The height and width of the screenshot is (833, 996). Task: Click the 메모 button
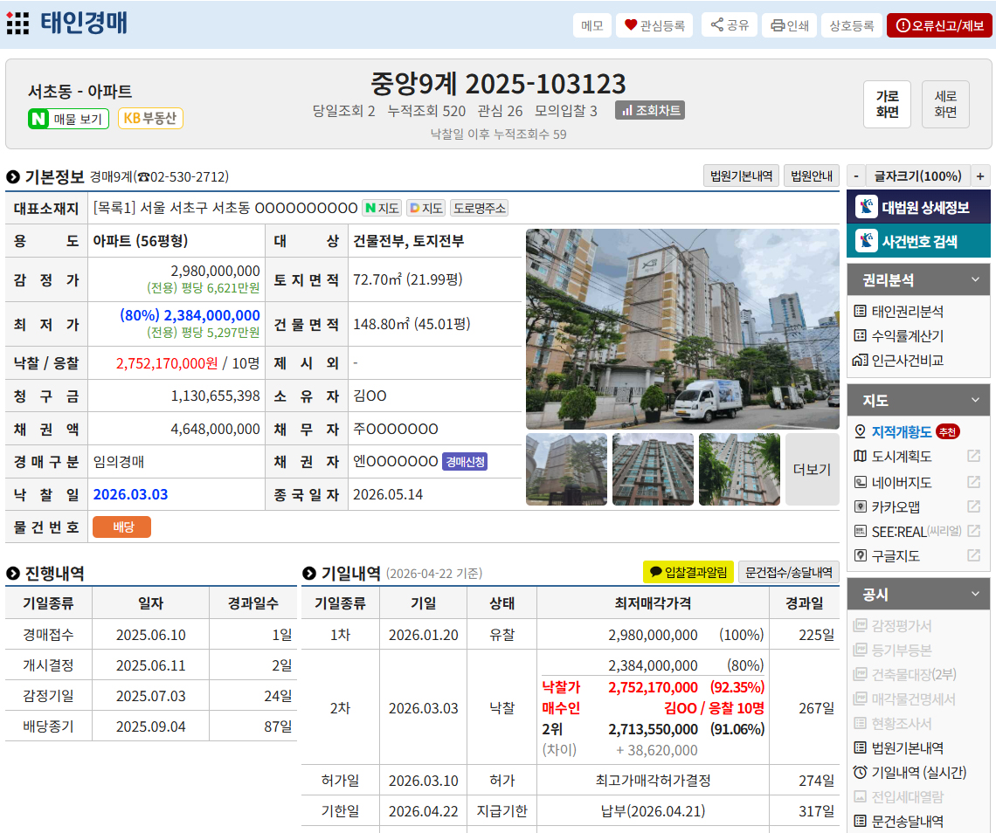592,25
